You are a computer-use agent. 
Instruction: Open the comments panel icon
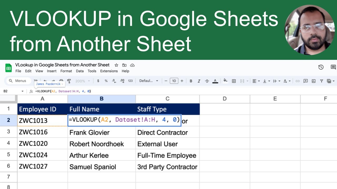[333, 67]
